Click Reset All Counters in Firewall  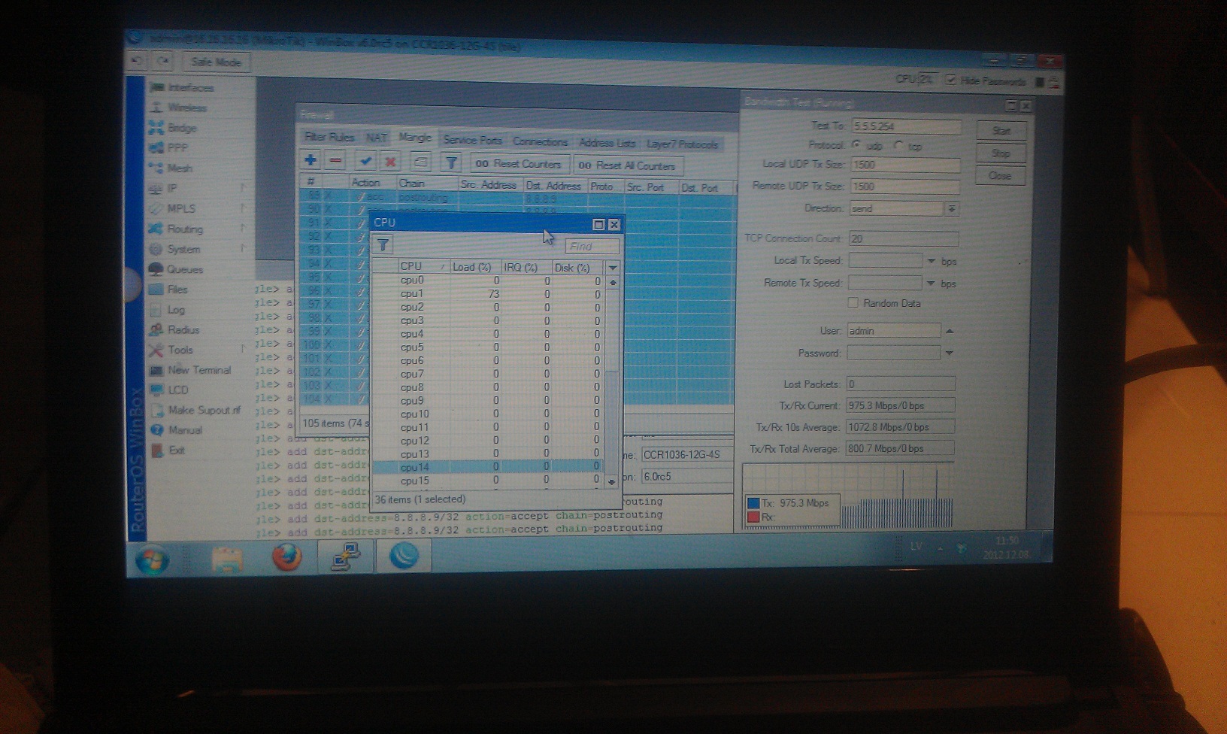point(627,165)
